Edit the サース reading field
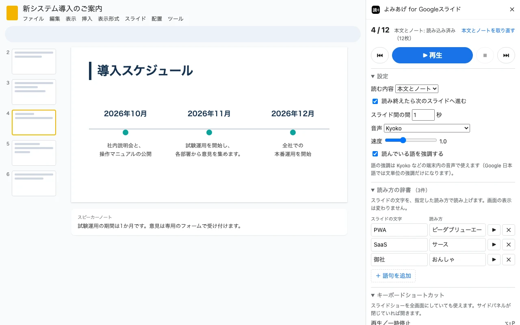520x325 pixels. [x=457, y=245]
